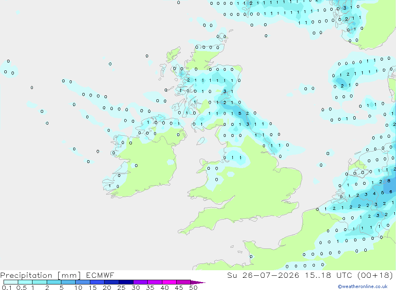Click the "Precipitation [mm]" title text

coord(40,275)
